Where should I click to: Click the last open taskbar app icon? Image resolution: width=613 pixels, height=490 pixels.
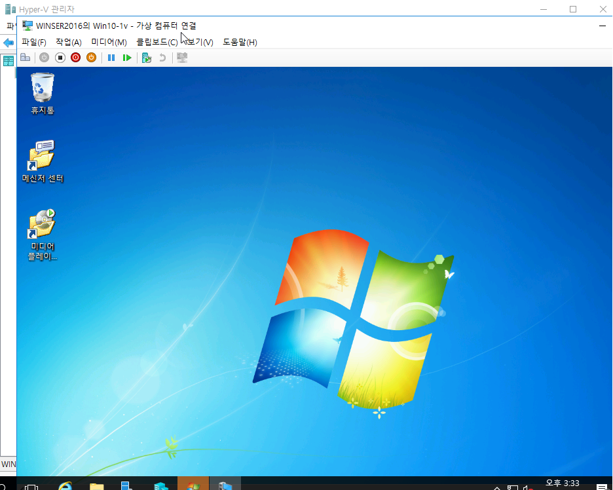click(225, 483)
